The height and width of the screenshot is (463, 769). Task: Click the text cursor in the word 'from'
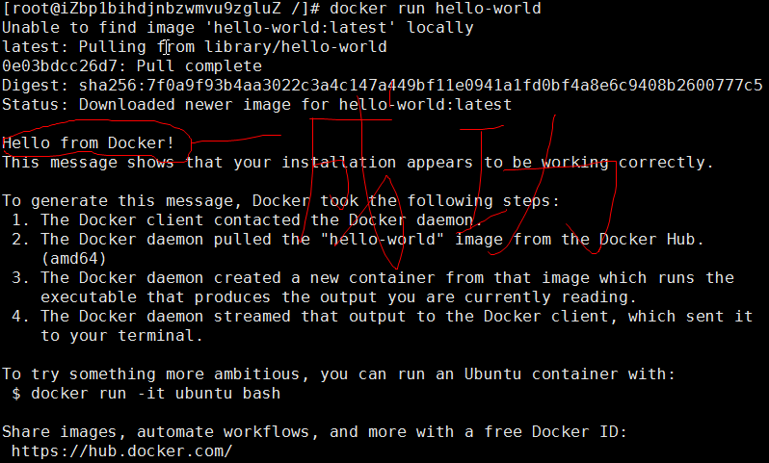[167, 47]
